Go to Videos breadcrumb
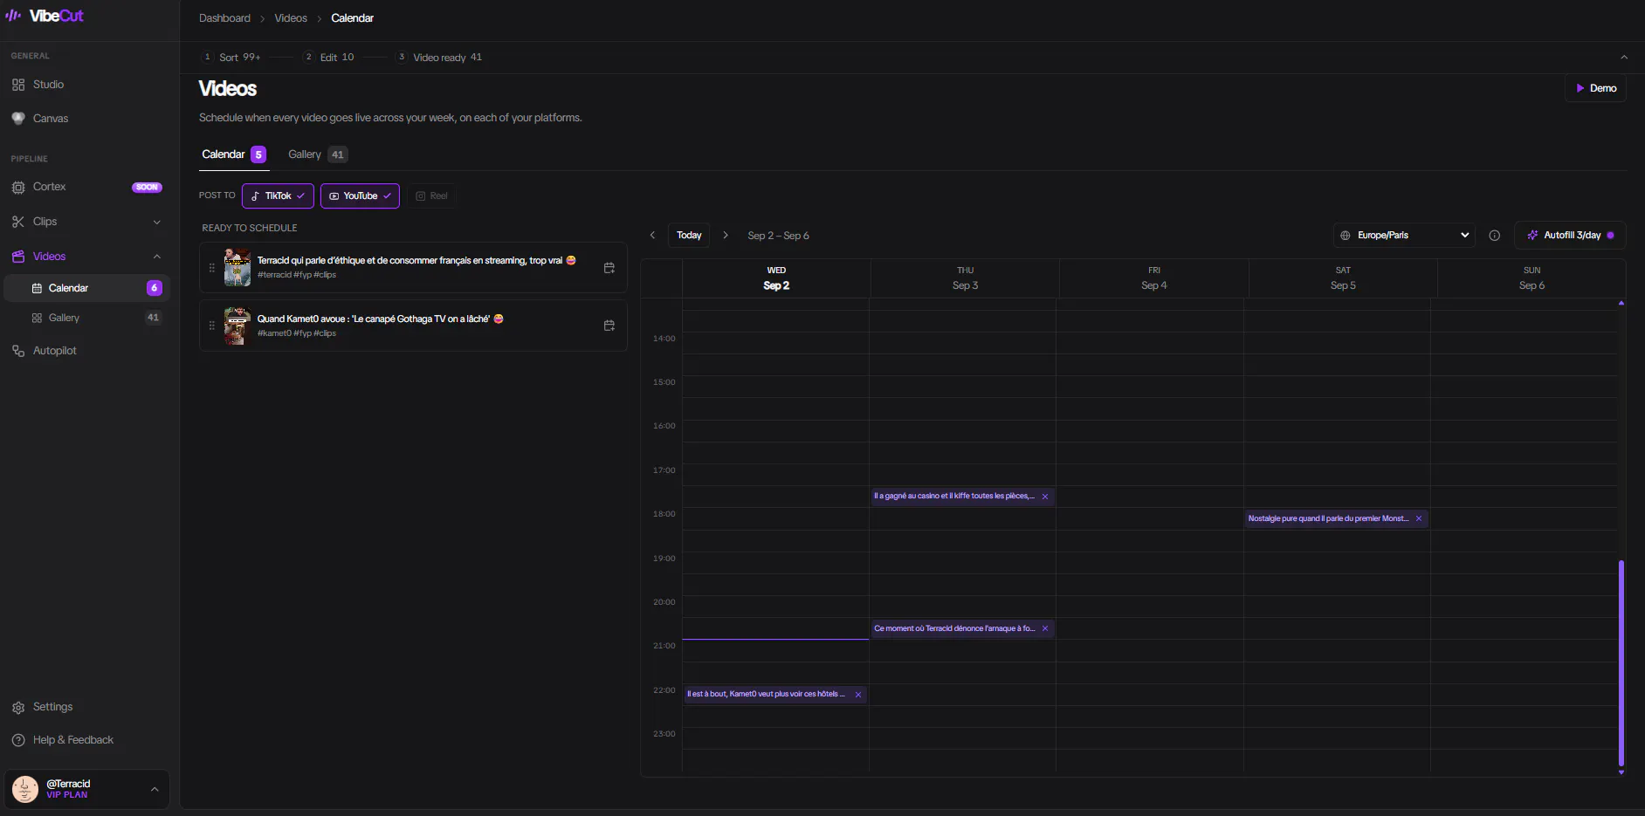The width and height of the screenshot is (1645, 816). tap(291, 18)
